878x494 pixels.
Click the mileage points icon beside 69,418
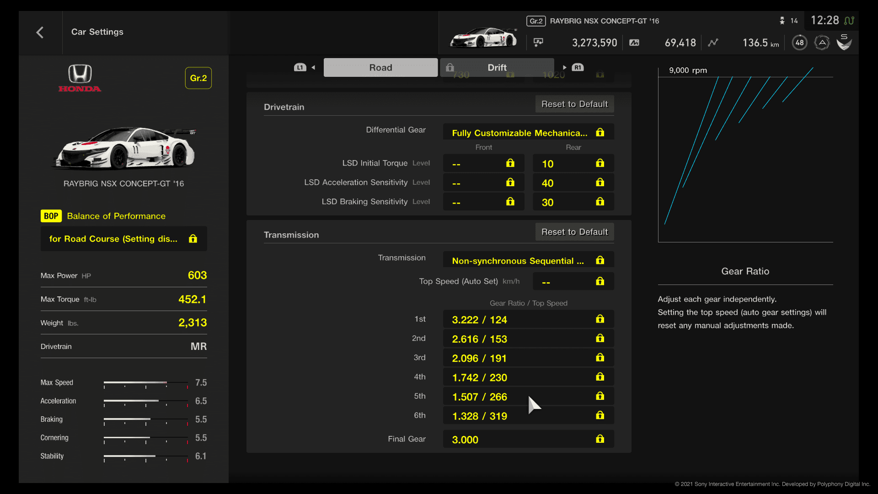[x=634, y=43]
